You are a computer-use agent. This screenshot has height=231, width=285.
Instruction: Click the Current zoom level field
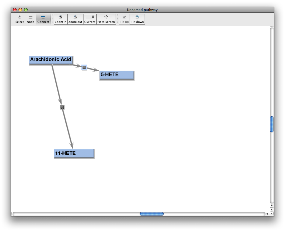pos(90,19)
